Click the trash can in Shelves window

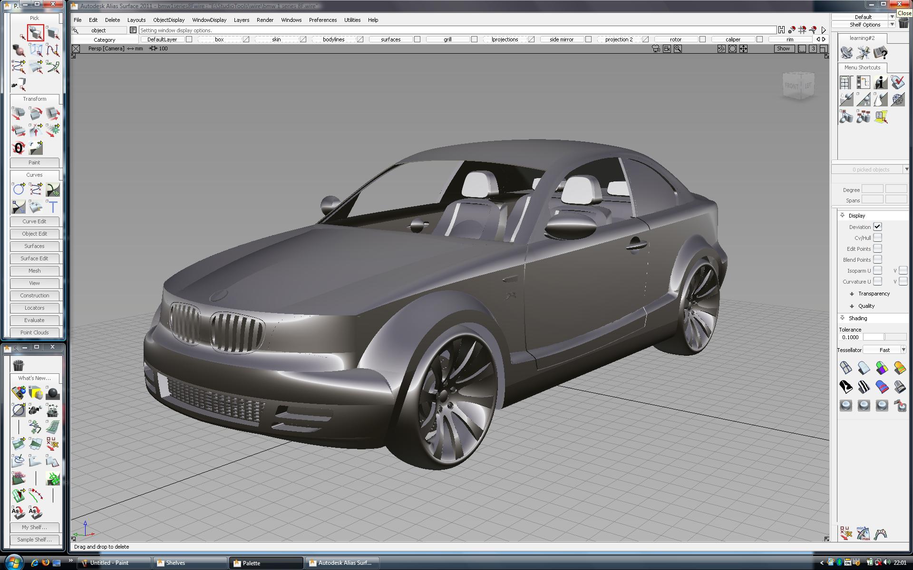click(19, 365)
